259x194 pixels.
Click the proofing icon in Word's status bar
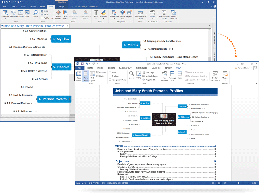tap(103, 183)
